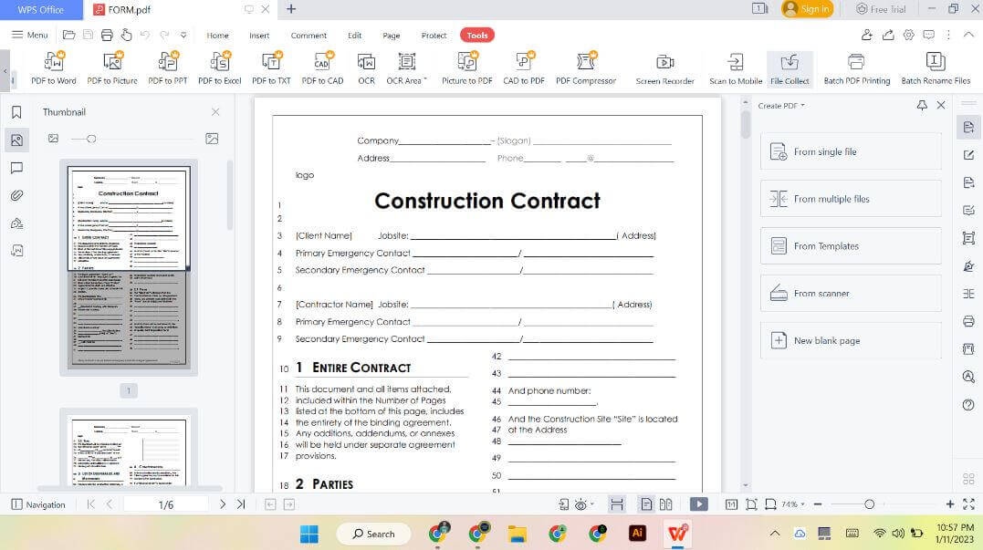Switch to the Home tab
The width and height of the screenshot is (983, 550).
coord(217,35)
